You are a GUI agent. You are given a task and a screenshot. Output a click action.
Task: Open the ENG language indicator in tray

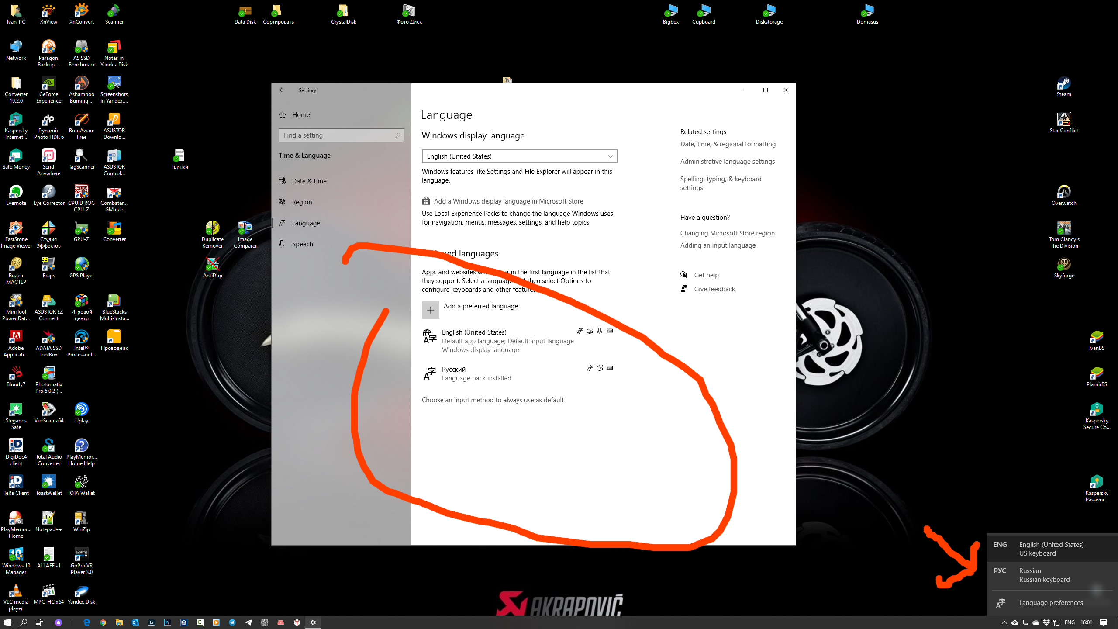click(x=1070, y=622)
